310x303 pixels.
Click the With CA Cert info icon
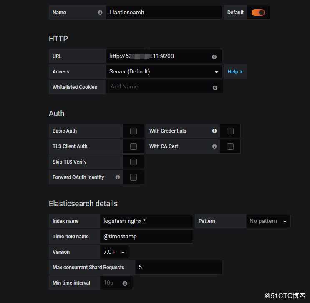point(214,146)
